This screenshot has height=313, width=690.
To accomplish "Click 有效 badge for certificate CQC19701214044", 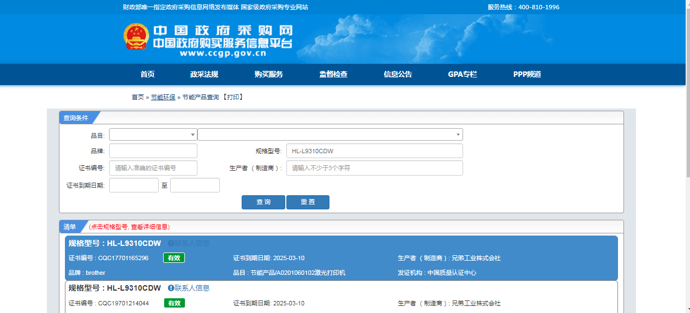I will 175,303.
